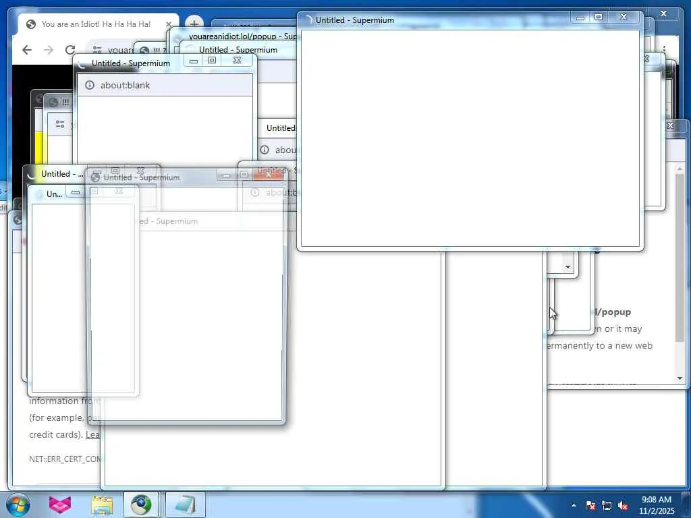Click the muted volume tray icon
691x518 pixels.
click(x=623, y=506)
